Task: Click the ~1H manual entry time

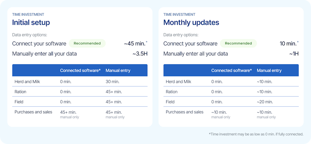Action: coord(294,54)
